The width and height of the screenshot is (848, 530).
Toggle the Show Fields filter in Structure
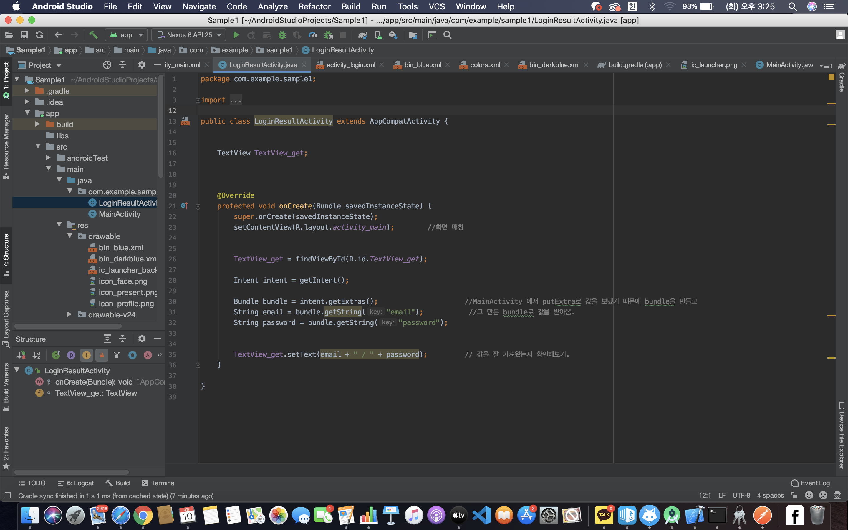[x=86, y=355]
